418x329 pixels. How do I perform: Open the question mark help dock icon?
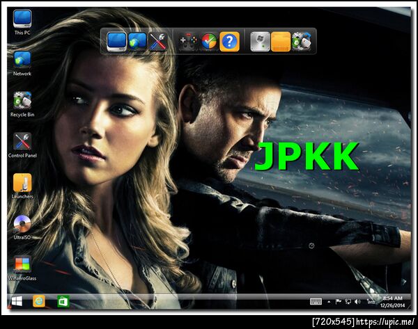pos(229,42)
